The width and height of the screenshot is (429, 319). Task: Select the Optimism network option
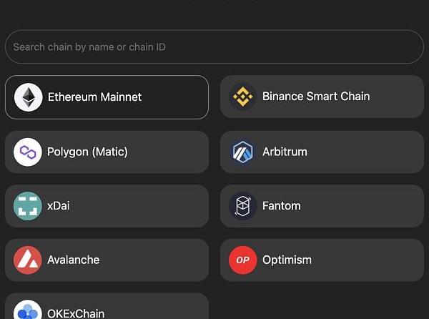click(287, 260)
